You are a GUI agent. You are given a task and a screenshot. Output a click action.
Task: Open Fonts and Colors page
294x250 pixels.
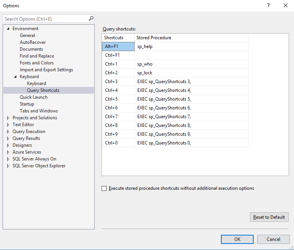[x=37, y=63]
